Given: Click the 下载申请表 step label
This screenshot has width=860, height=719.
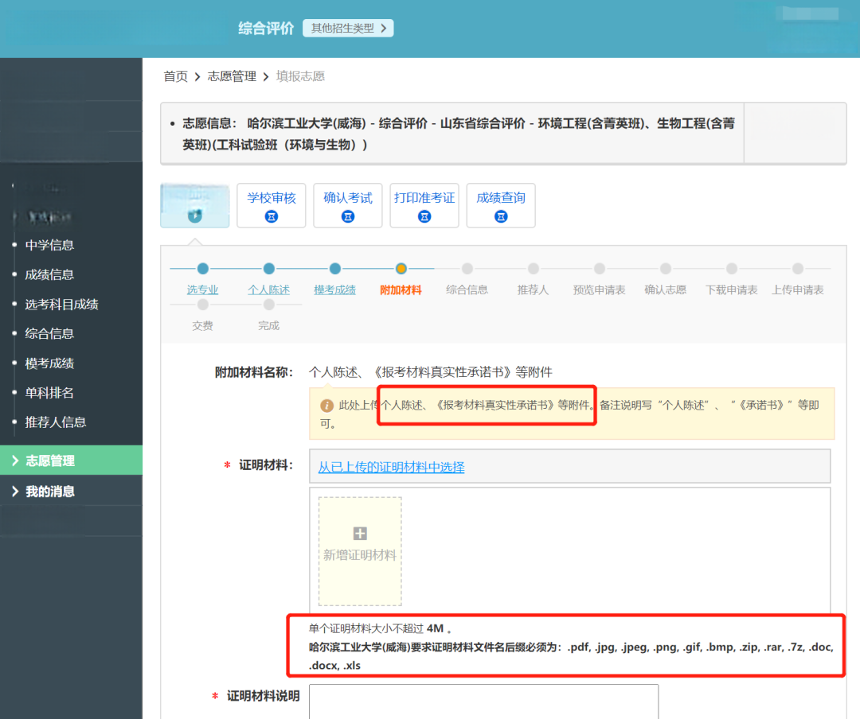Looking at the screenshot, I should tap(732, 290).
